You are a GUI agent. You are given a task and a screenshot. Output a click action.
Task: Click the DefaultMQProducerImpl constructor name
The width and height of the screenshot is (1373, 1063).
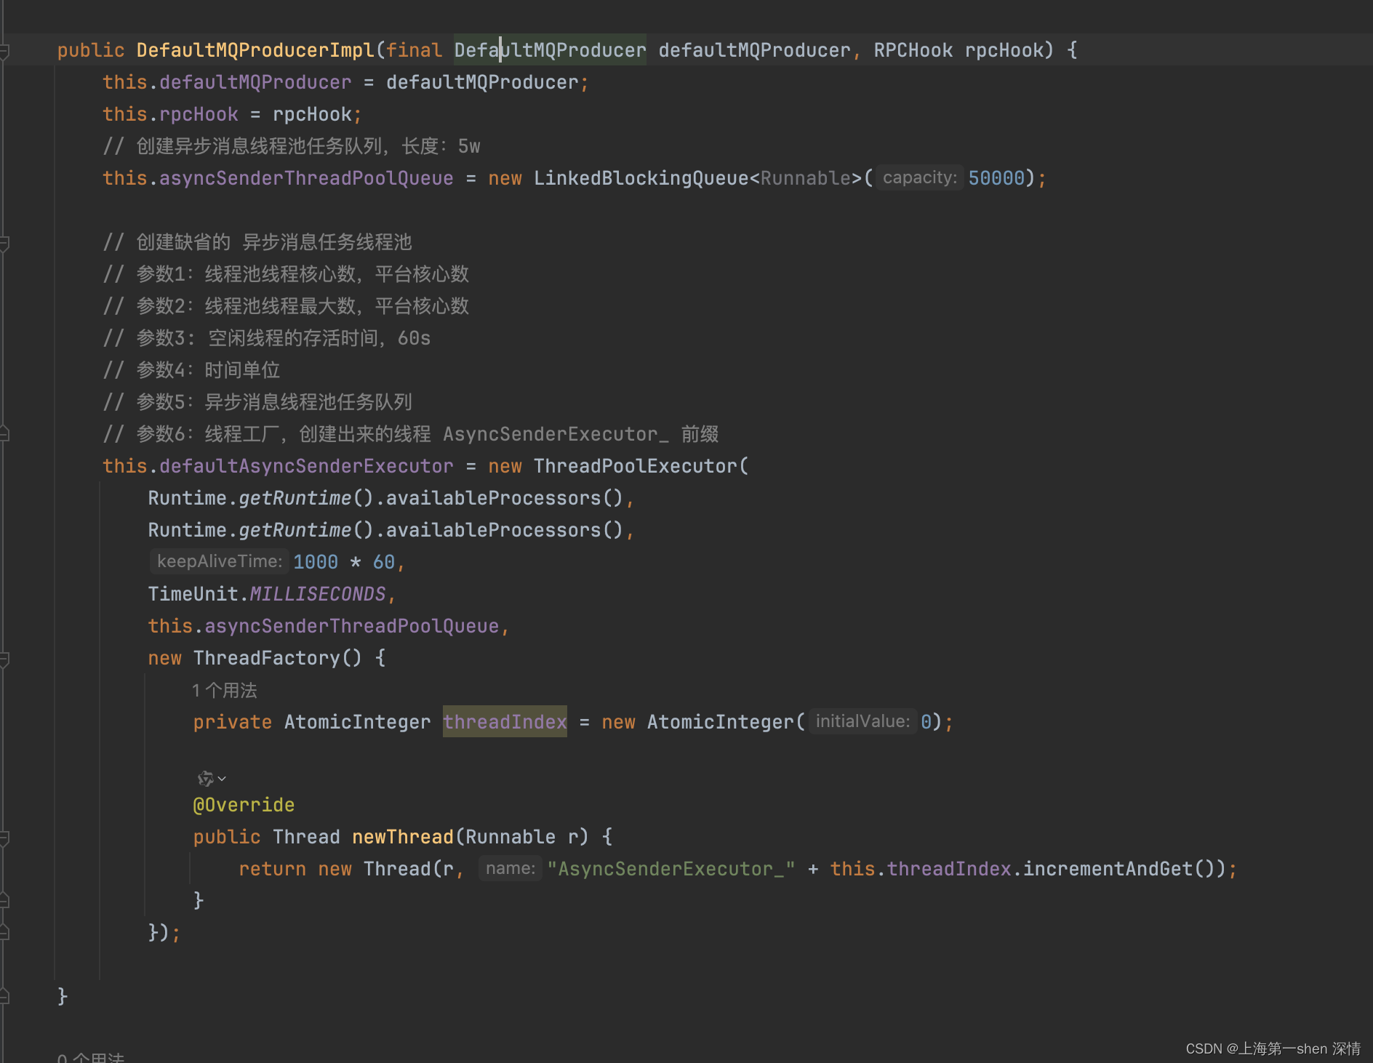point(255,50)
